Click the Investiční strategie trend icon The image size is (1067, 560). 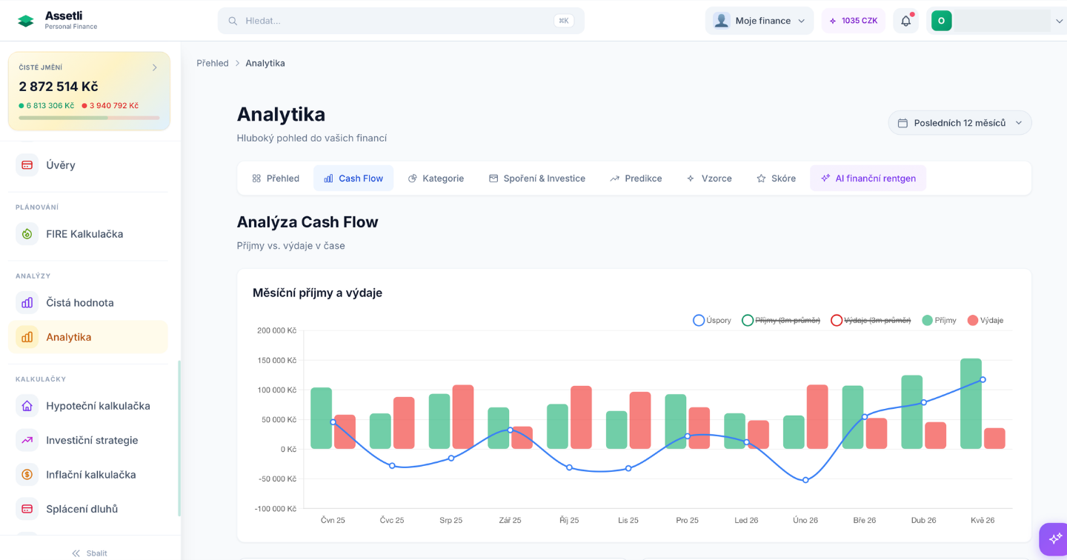click(27, 440)
